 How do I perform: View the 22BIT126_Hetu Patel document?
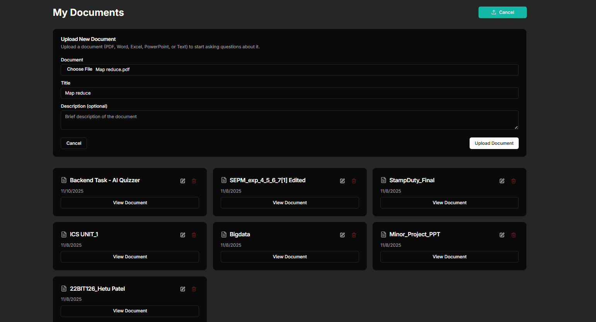[130, 311]
